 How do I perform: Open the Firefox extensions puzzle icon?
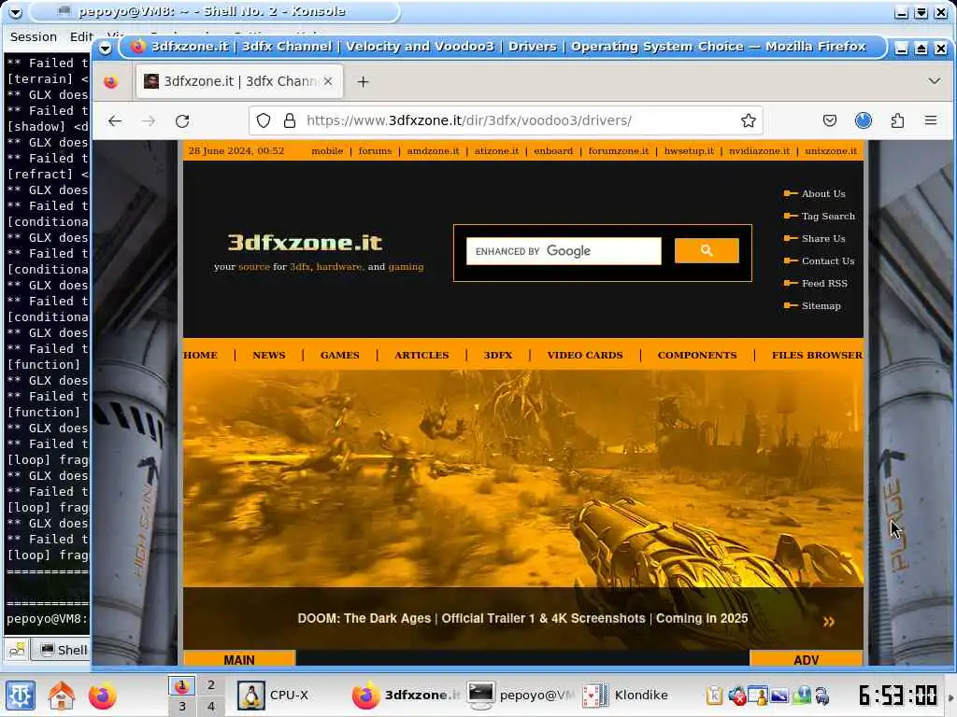click(897, 120)
